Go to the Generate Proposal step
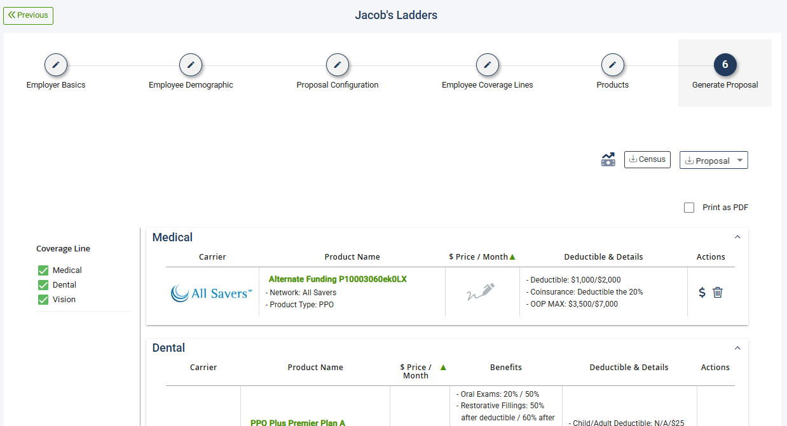787x426 pixels. 725,65
